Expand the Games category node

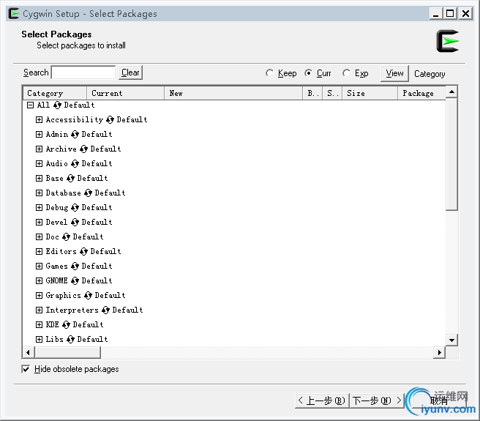point(39,267)
